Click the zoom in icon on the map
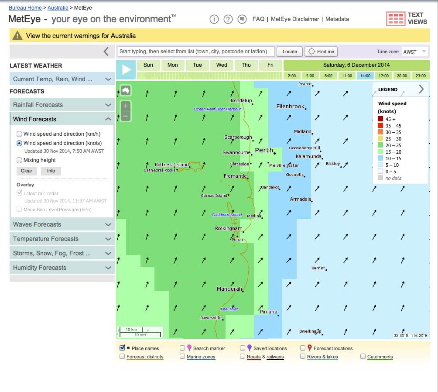Screen dimensions: 438x392 (x=125, y=106)
